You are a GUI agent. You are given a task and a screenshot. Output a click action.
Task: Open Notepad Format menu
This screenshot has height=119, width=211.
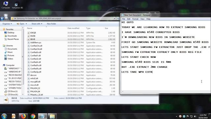pos(135,19)
